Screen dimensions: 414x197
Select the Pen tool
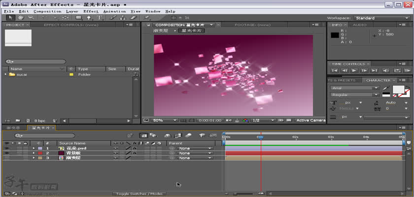(89, 18)
